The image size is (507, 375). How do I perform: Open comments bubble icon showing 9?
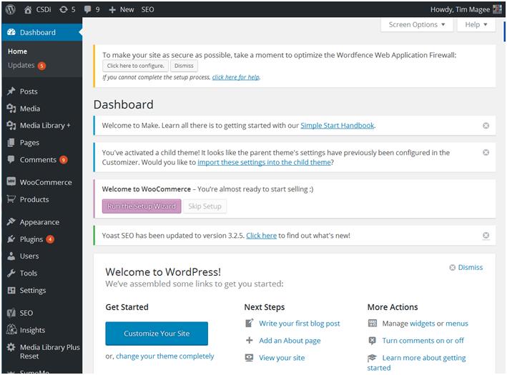click(87, 9)
